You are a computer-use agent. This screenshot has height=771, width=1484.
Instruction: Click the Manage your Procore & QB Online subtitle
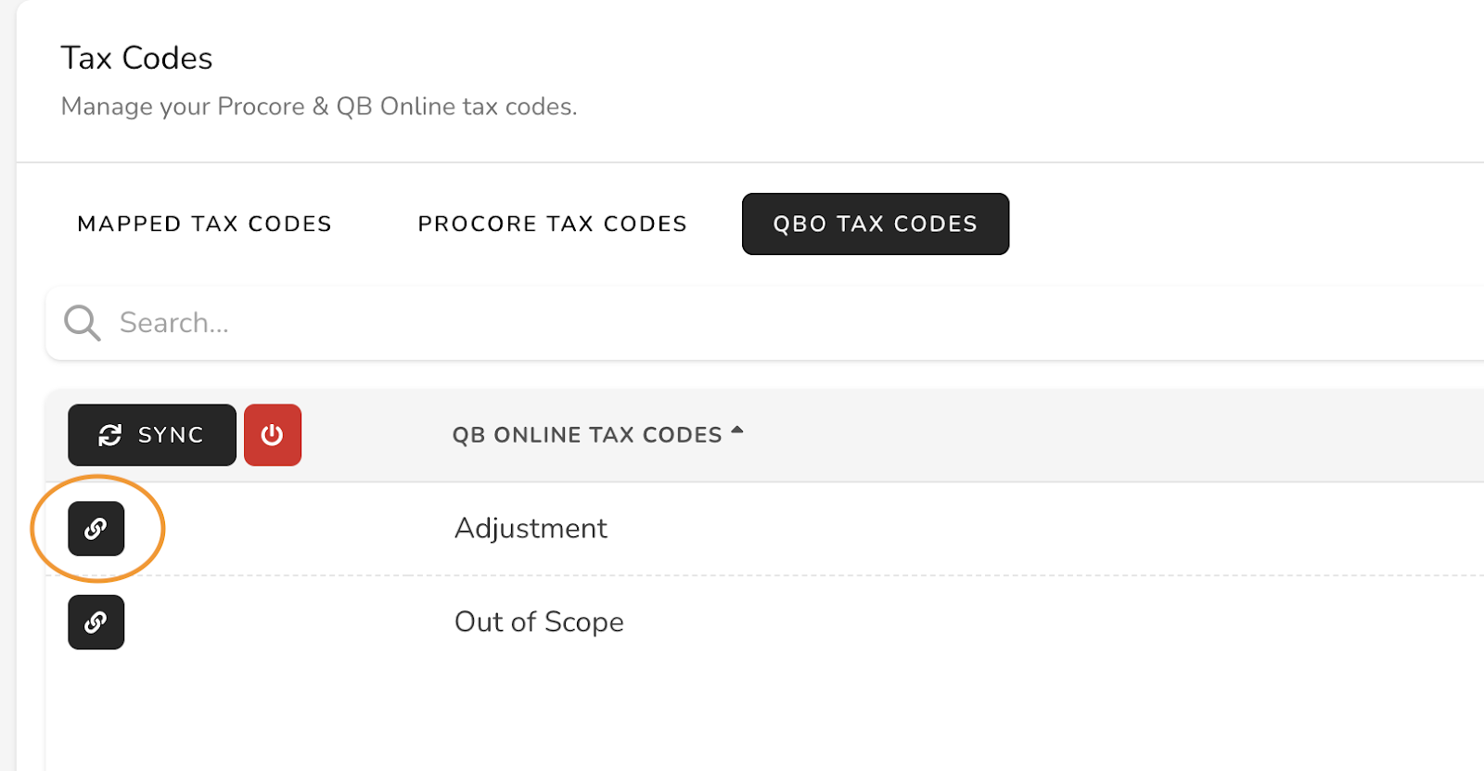click(319, 107)
